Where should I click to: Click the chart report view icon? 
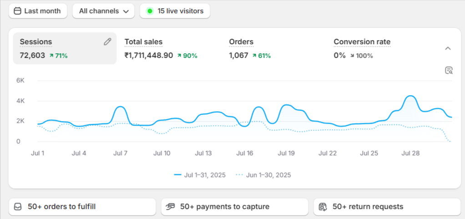pyautogui.click(x=449, y=70)
